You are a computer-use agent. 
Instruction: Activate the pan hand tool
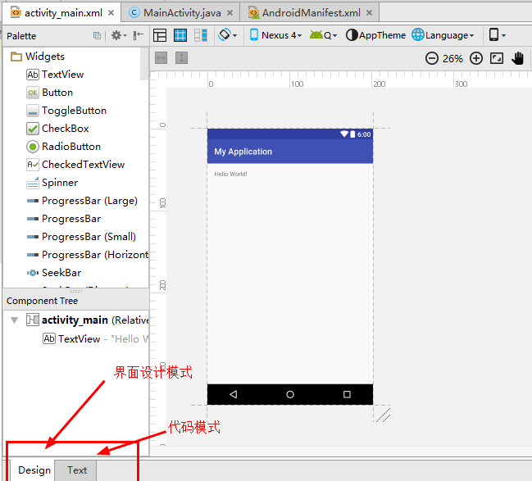(x=518, y=58)
